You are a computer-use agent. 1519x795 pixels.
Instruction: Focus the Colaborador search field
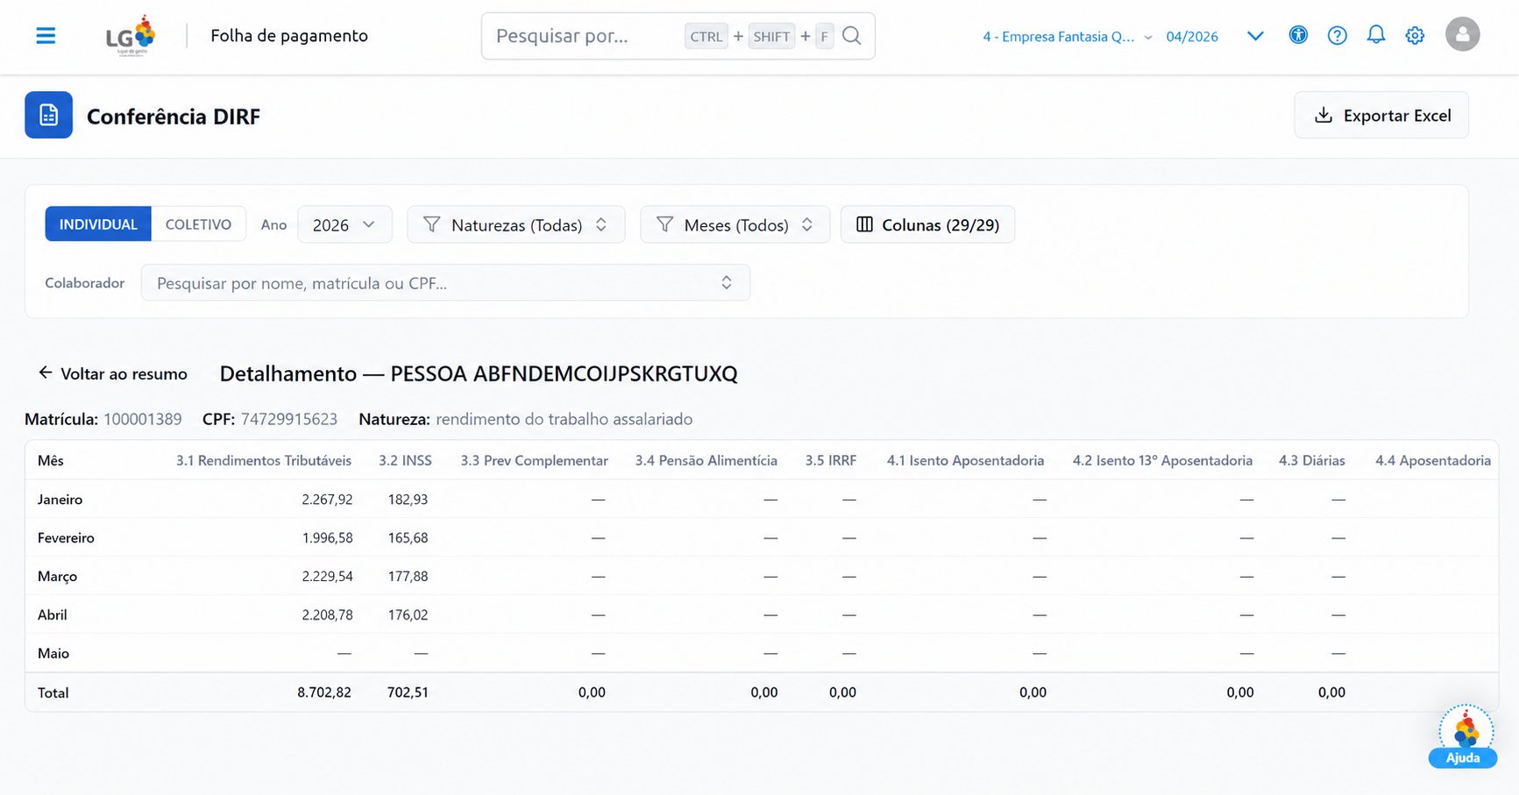pyautogui.click(x=445, y=283)
